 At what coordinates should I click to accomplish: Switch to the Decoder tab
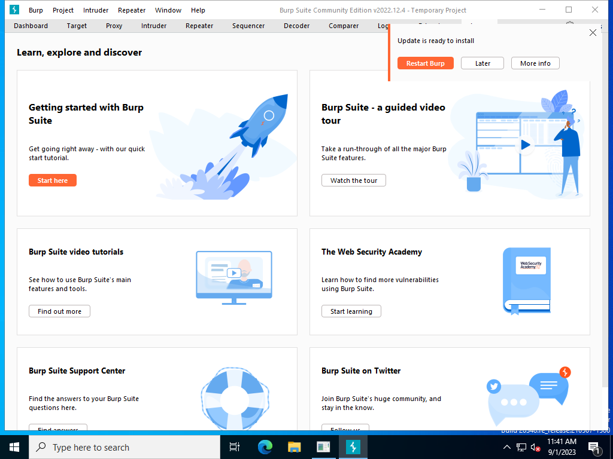297,26
